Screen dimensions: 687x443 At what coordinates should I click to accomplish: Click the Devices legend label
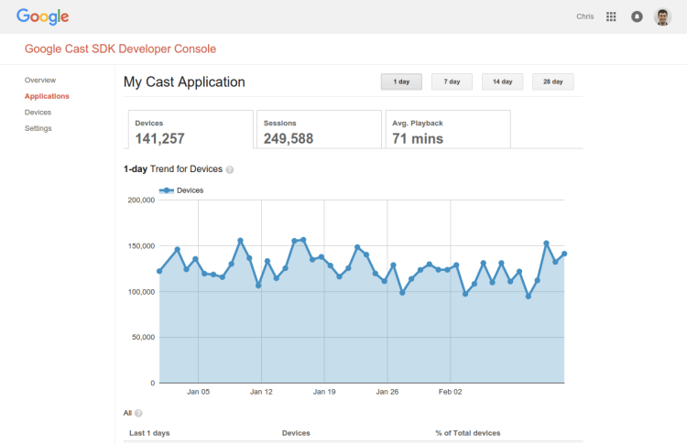pos(191,190)
